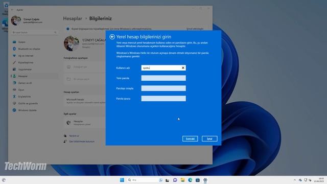
Task: Click the Settings window back arrow
Action: [x=12, y=10]
